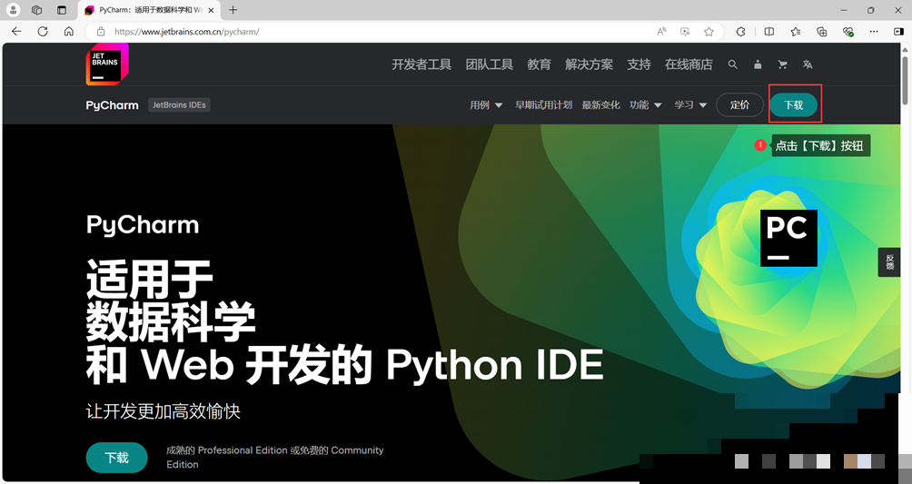
Task: Add this page to favorites star
Action: pos(709,32)
